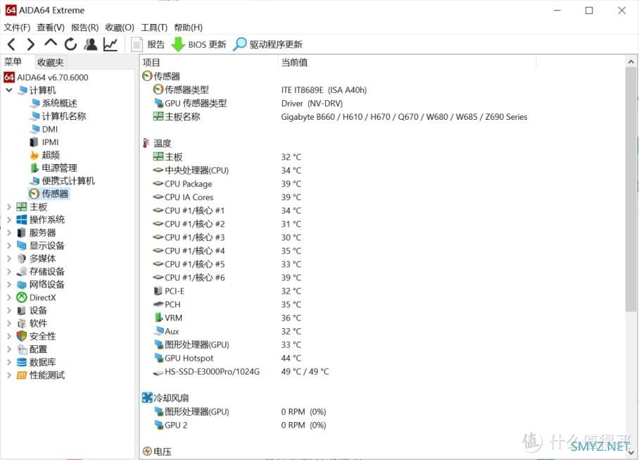The height and width of the screenshot is (460, 639).
Task: Select 计算机名称 in the tree
Action: [x=64, y=116]
